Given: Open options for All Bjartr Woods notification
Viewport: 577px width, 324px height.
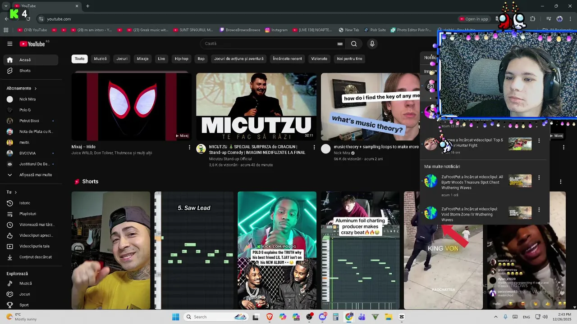Looking at the screenshot, I should coord(539,178).
